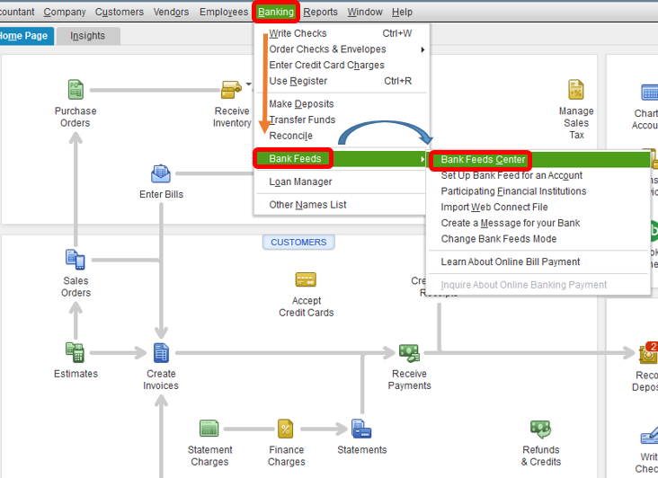Select Import Web Connect File
This screenshot has height=478, width=658.
pos(538,208)
